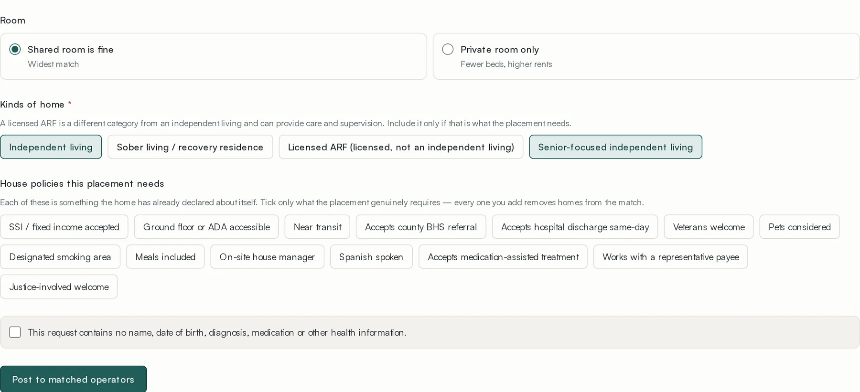Toggle 'Works with a representative payee' chip

[x=670, y=257]
